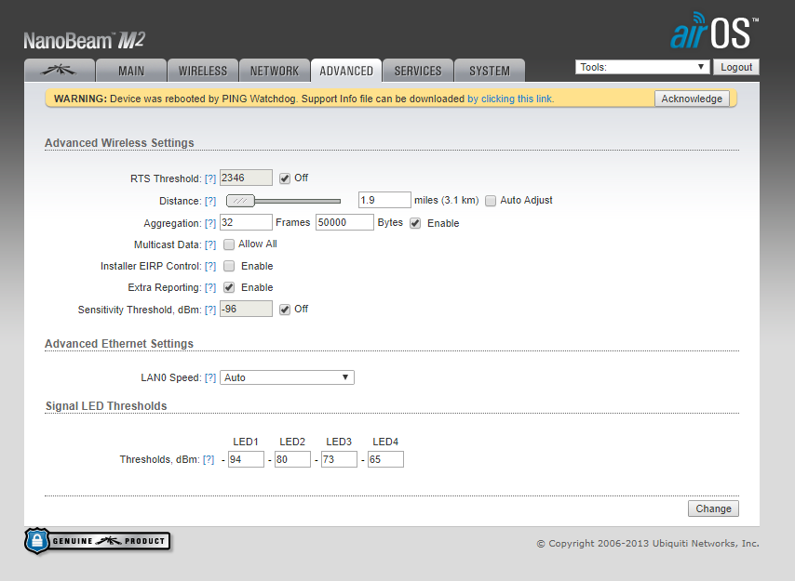This screenshot has height=581, width=795.
Task: Click the Aggregation Bytes field
Action: coord(344,222)
